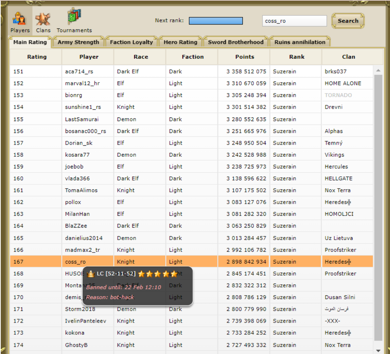Open clan HOME ALONE
This screenshot has height=354, width=390.
point(343,83)
